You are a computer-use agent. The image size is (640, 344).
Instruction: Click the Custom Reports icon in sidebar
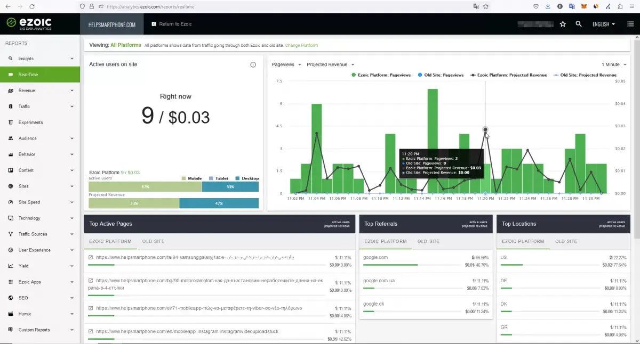(11, 330)
